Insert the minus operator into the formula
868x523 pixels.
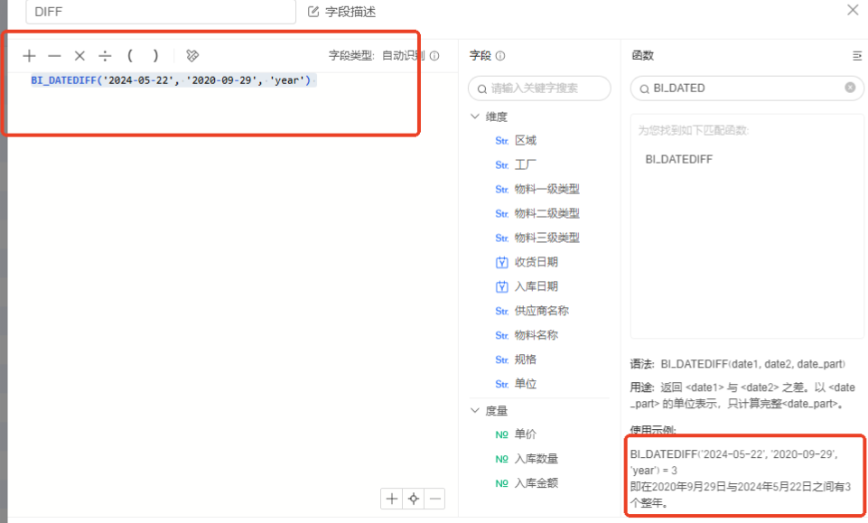click(x=54, y=56)
